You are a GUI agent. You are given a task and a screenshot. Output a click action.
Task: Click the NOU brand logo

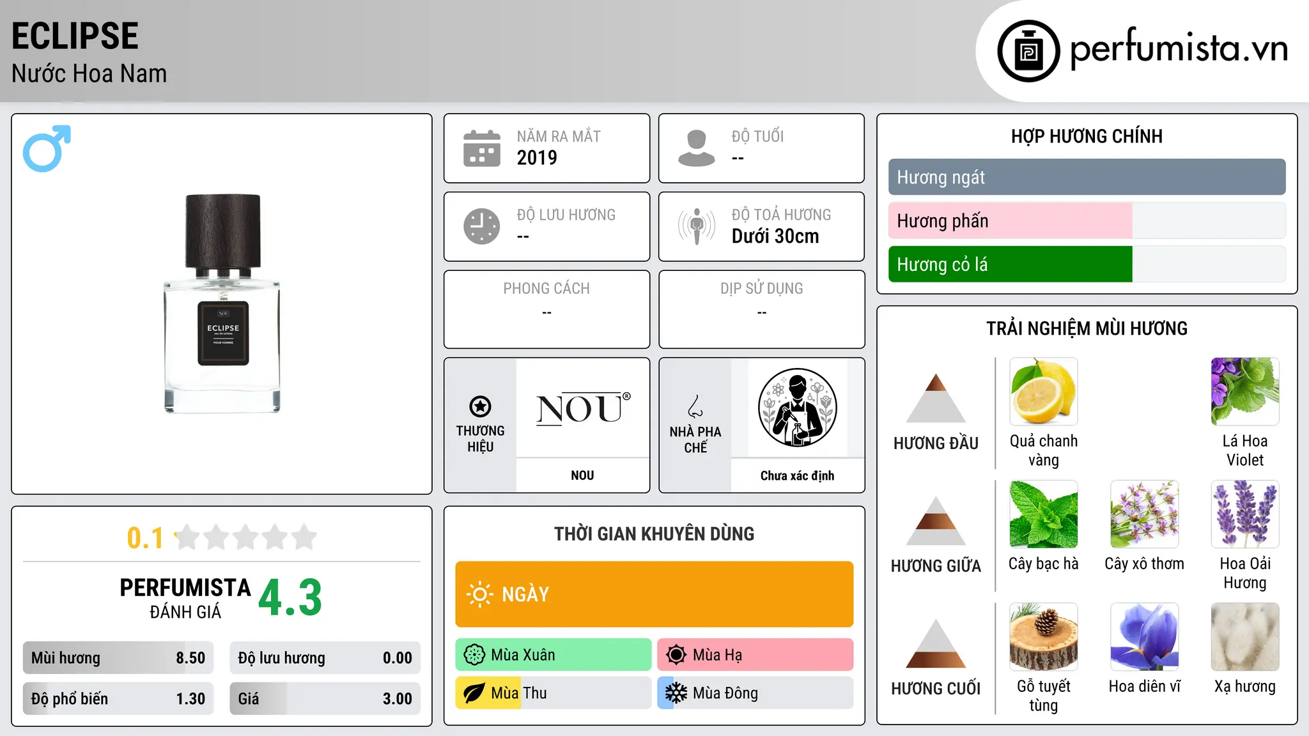583,409
